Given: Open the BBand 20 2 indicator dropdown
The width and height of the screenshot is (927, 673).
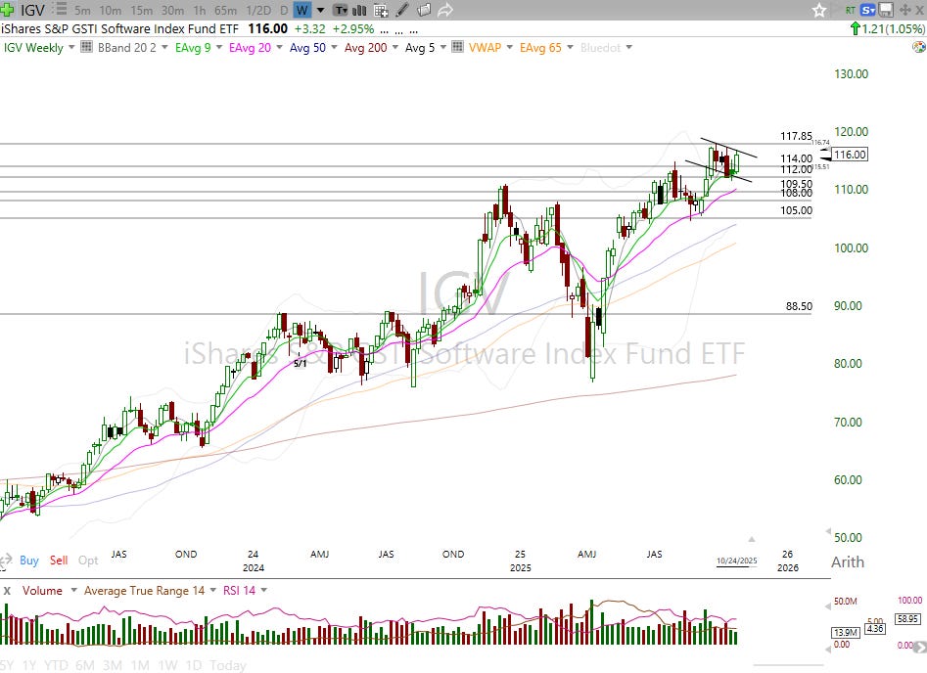Looking at the screenshot, I should (164, 47).
